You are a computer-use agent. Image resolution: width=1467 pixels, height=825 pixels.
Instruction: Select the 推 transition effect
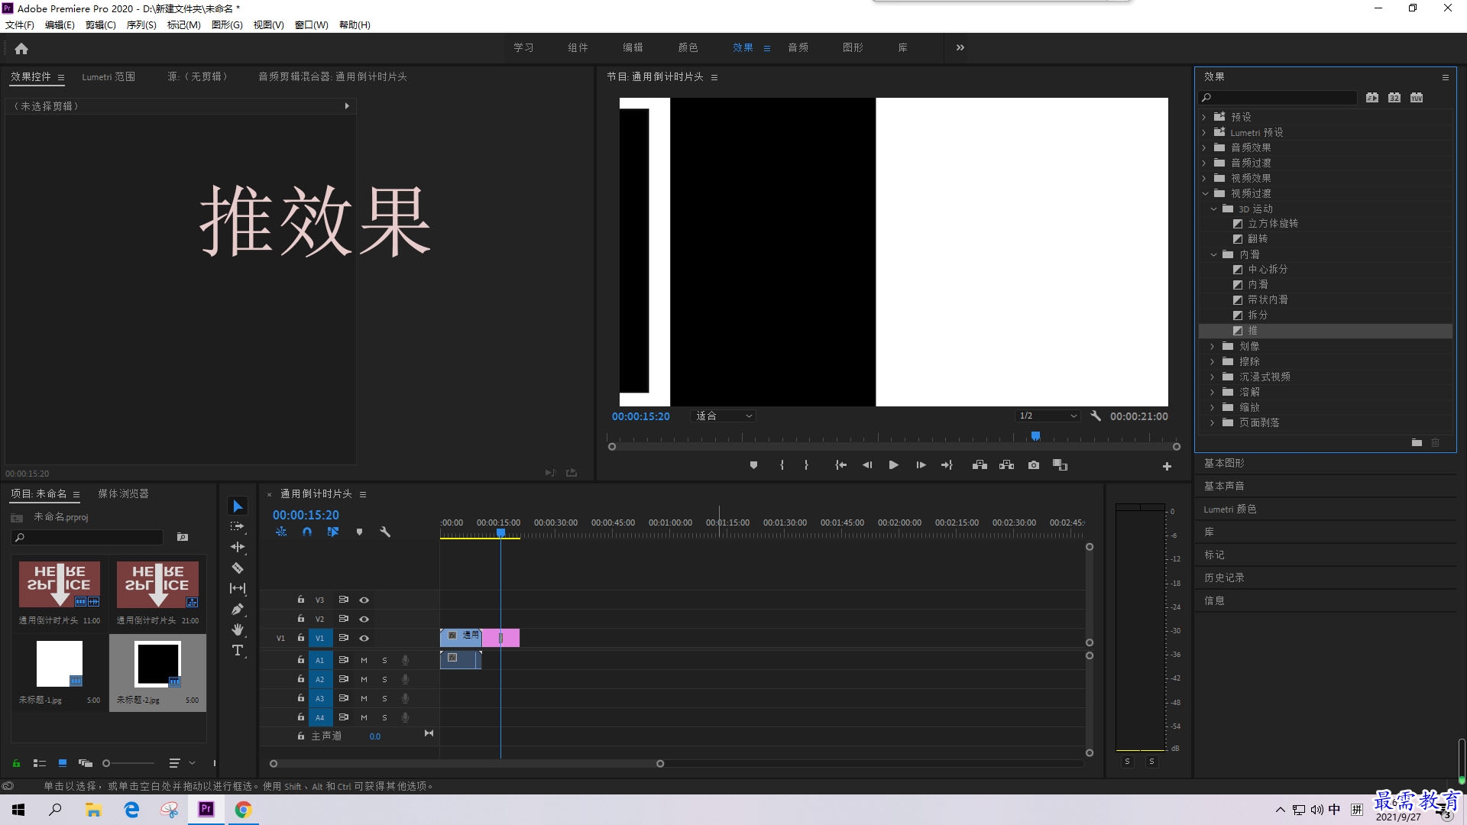click(x=1326, y=331)
